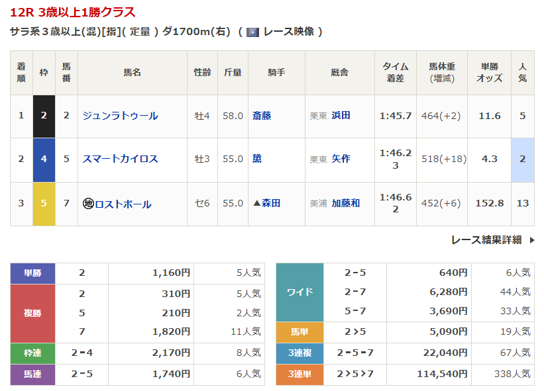Screen dimensions: 544x391
Task: Open レース結果詳細 full results link
Action: (x=486, y=240)
